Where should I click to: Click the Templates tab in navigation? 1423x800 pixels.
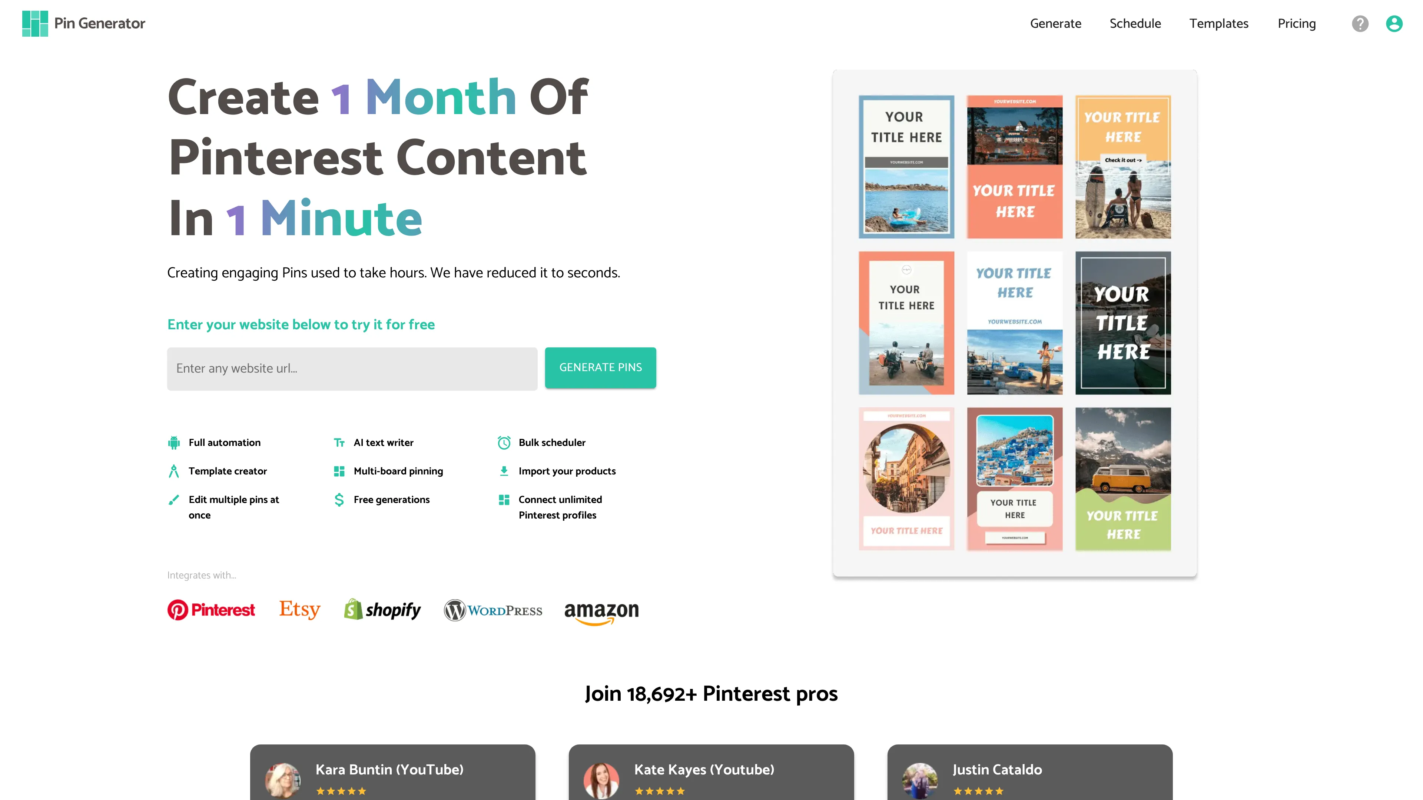(1218, 23)
